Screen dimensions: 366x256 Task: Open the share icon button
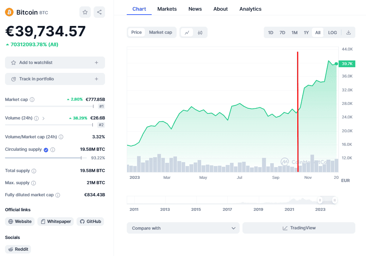coord(99,12)
